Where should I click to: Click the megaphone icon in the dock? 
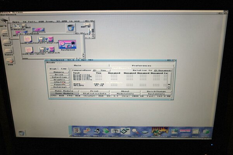[97, 131]
